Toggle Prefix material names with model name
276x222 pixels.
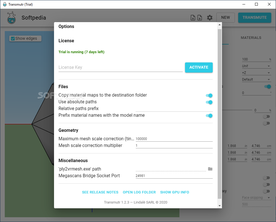(x=209, y=116)
